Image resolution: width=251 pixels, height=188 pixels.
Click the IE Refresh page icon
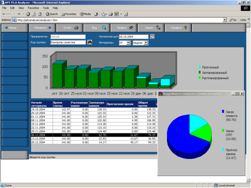34,14
